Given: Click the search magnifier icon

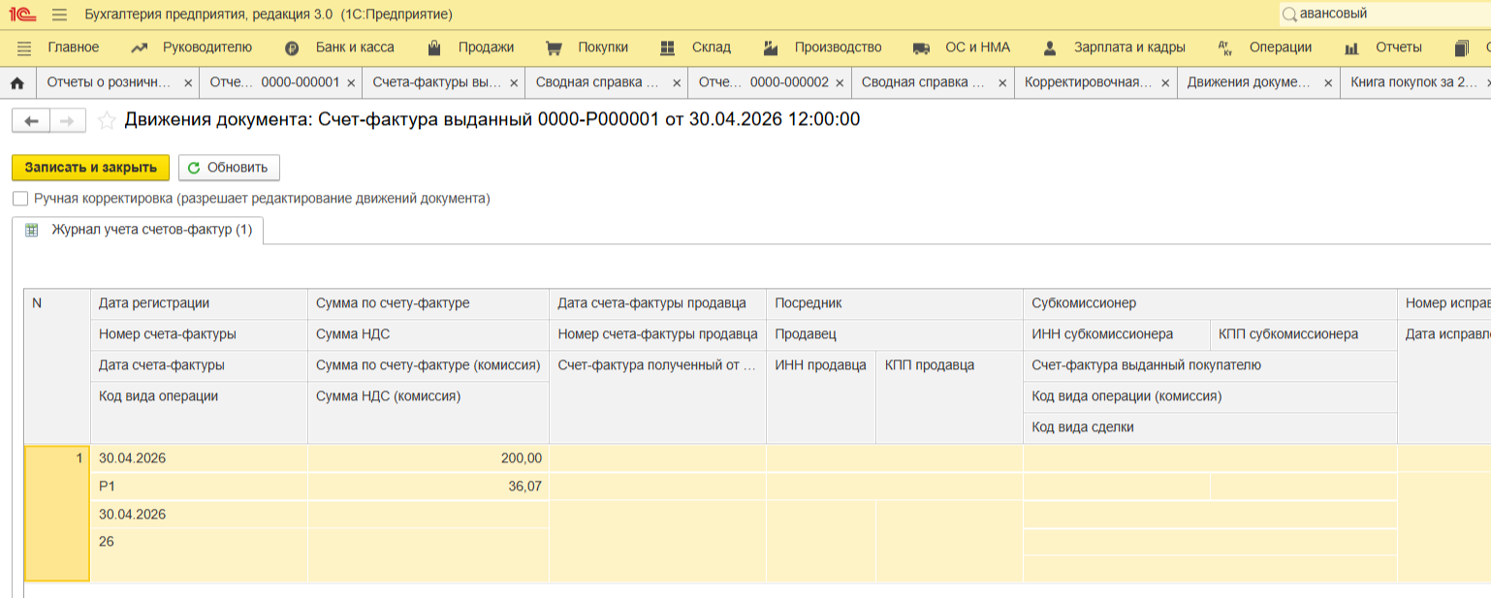Looking at the screenshot, I should click(1289, 15).
